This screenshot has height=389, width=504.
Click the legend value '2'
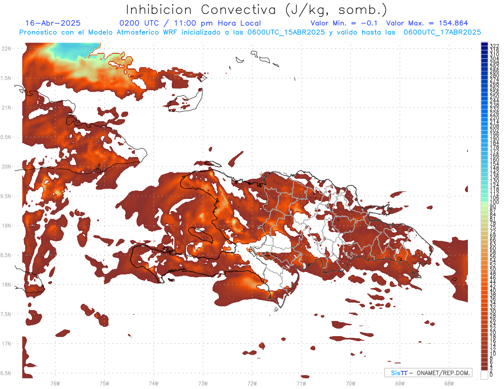(x=491, y=370)
